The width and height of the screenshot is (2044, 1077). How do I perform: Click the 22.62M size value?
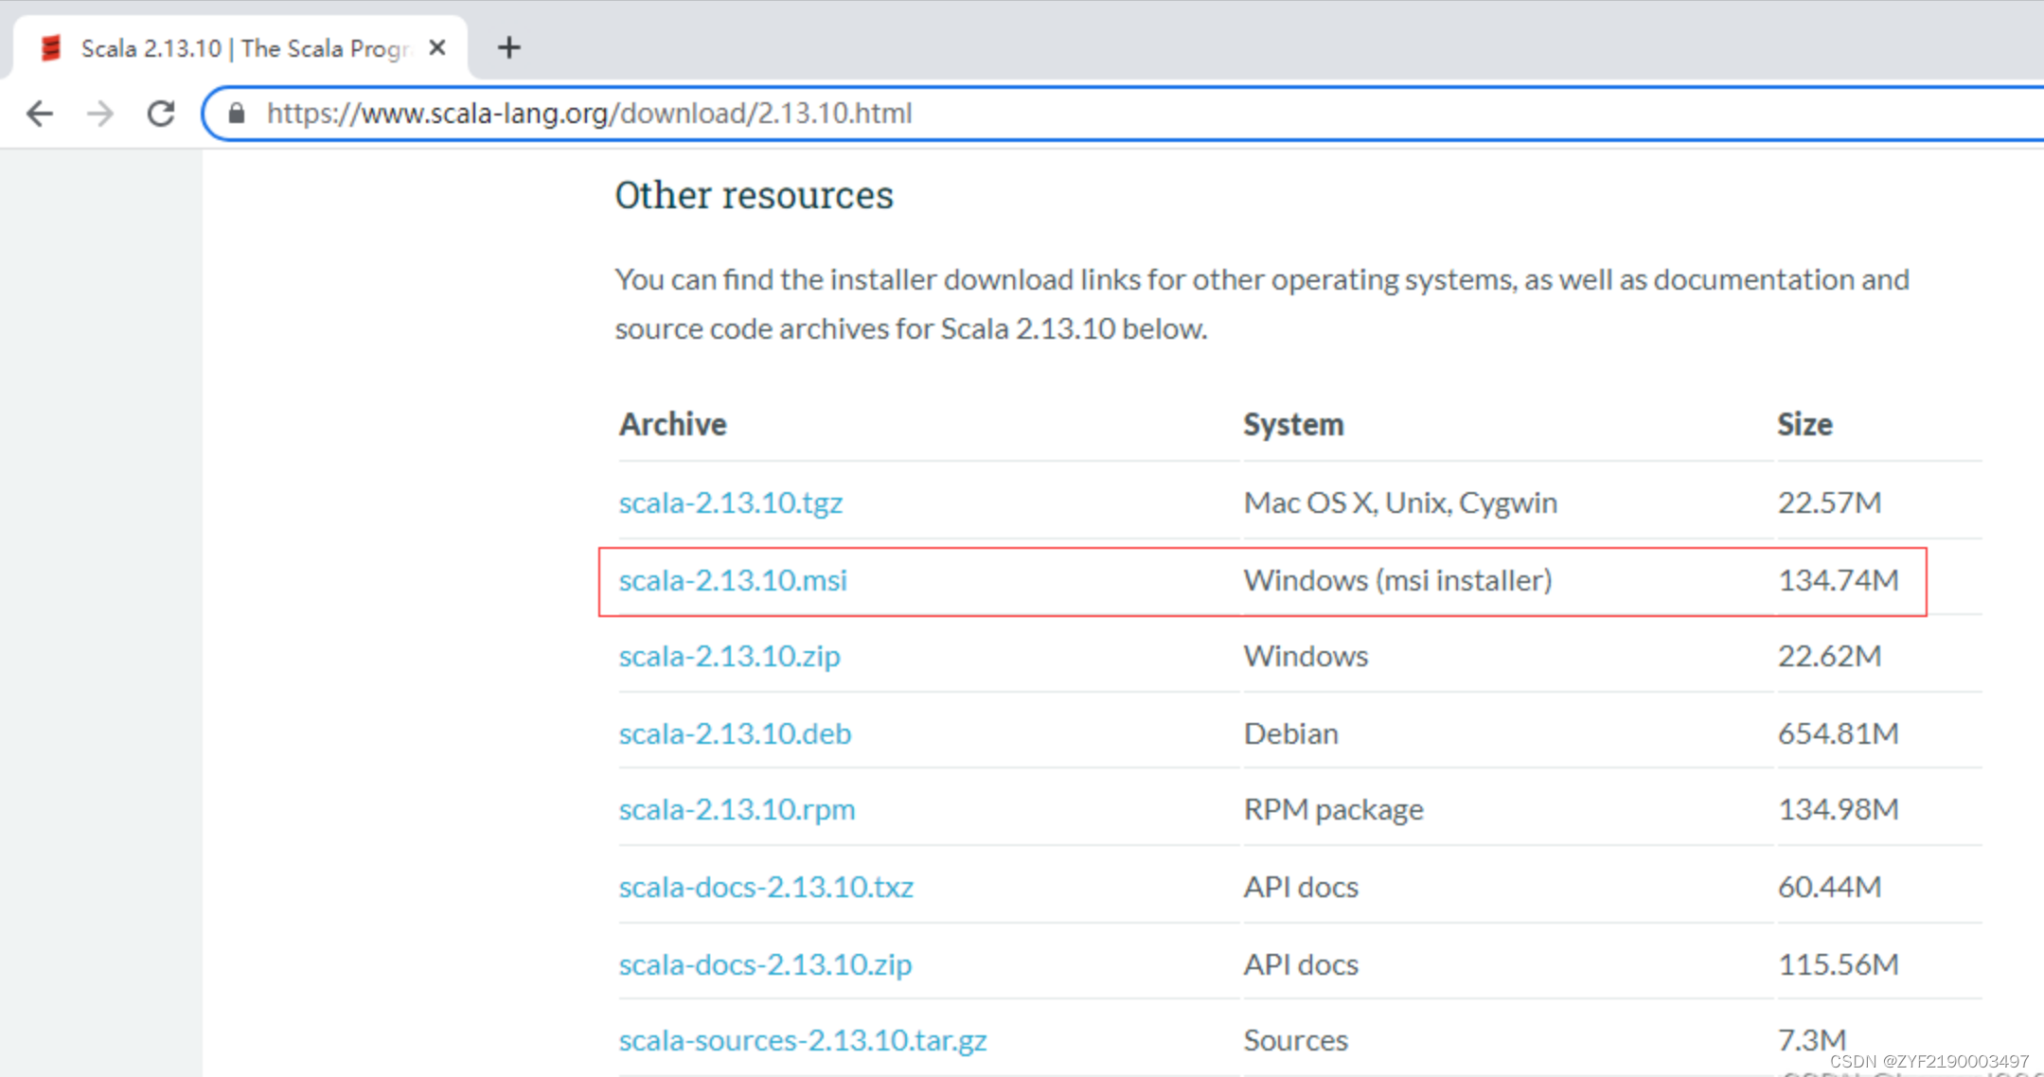coord(1829,656)
